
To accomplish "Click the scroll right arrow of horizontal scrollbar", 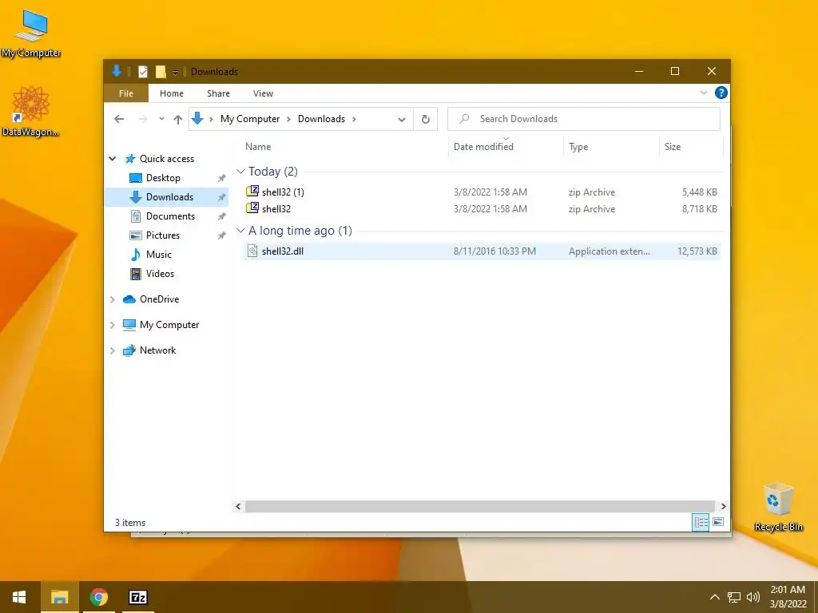I will click(723, 506).
